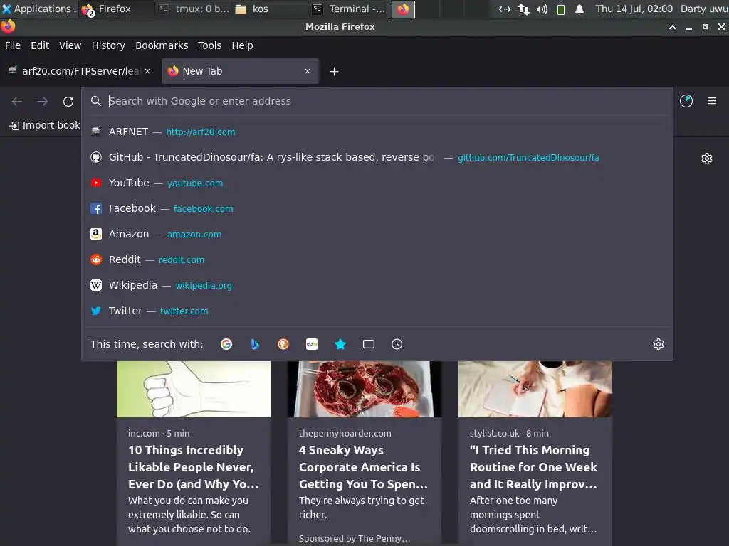Open stylist.co.uk morning routine image
This screenshot has width=729, height=546.
535,389
